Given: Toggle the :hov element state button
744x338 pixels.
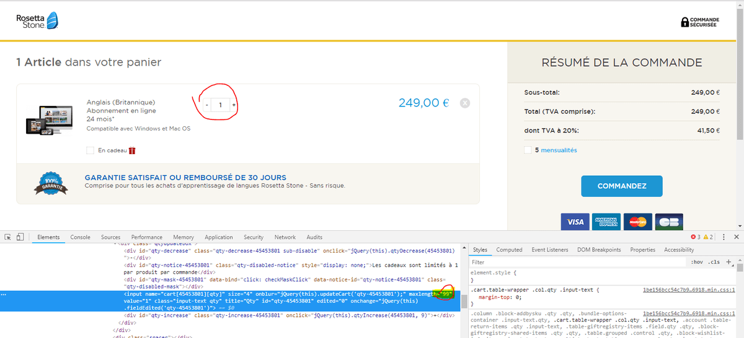Looking at the screenshot, I should click(697, 262).
